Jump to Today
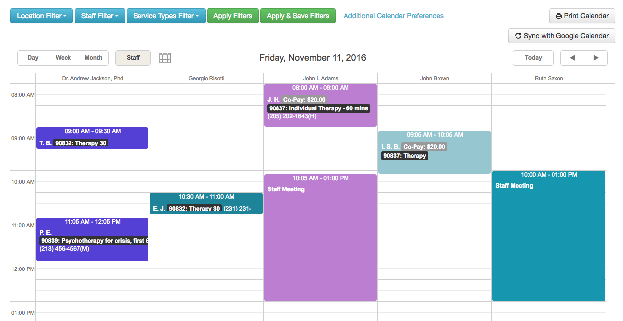The image size is (623, 321). 533,58
